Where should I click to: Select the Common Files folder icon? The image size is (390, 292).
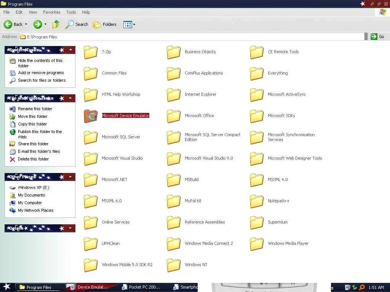tap(91, 73)
